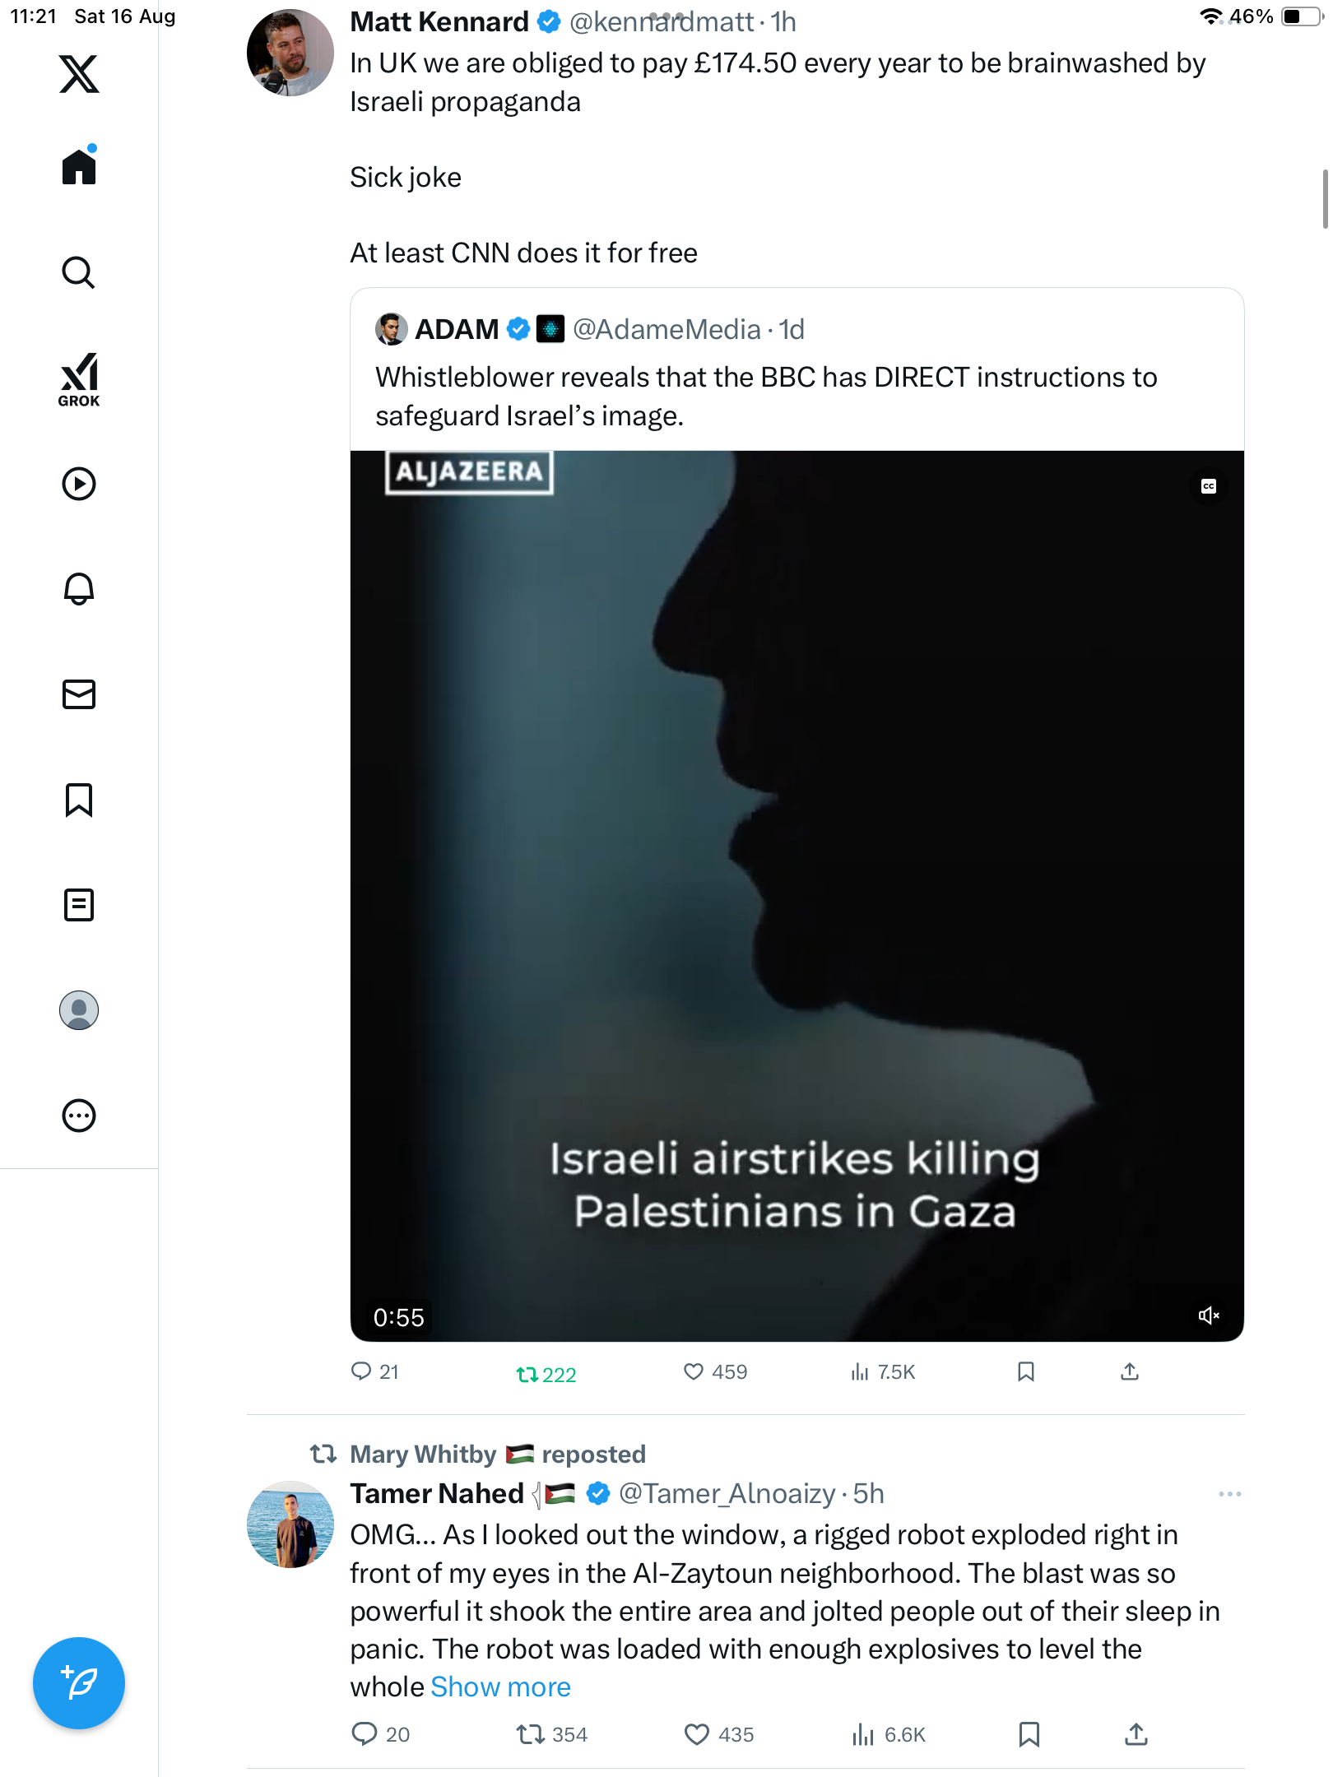
Task: Compose a new post
Action: coord(79,1683)
